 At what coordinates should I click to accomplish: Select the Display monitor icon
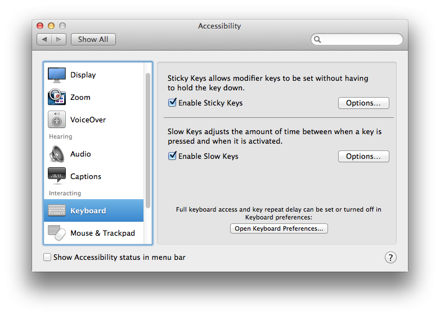[x=57, y=75]
